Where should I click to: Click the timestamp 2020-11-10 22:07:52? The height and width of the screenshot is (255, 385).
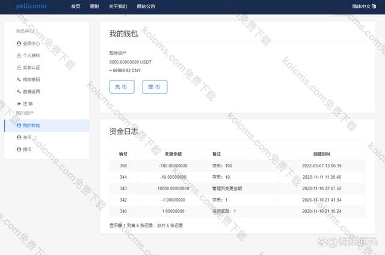click(322, 188)
